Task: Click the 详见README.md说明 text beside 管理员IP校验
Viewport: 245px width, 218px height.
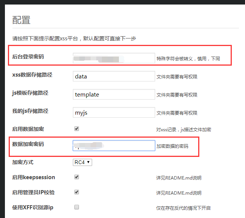Action: click(x=179, y=193)
